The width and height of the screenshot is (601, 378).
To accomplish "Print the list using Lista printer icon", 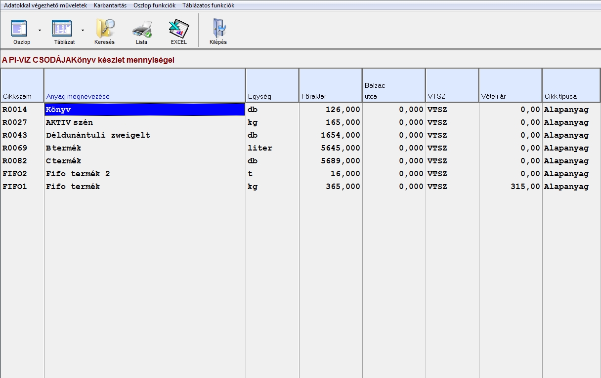I will click(142, 30).
